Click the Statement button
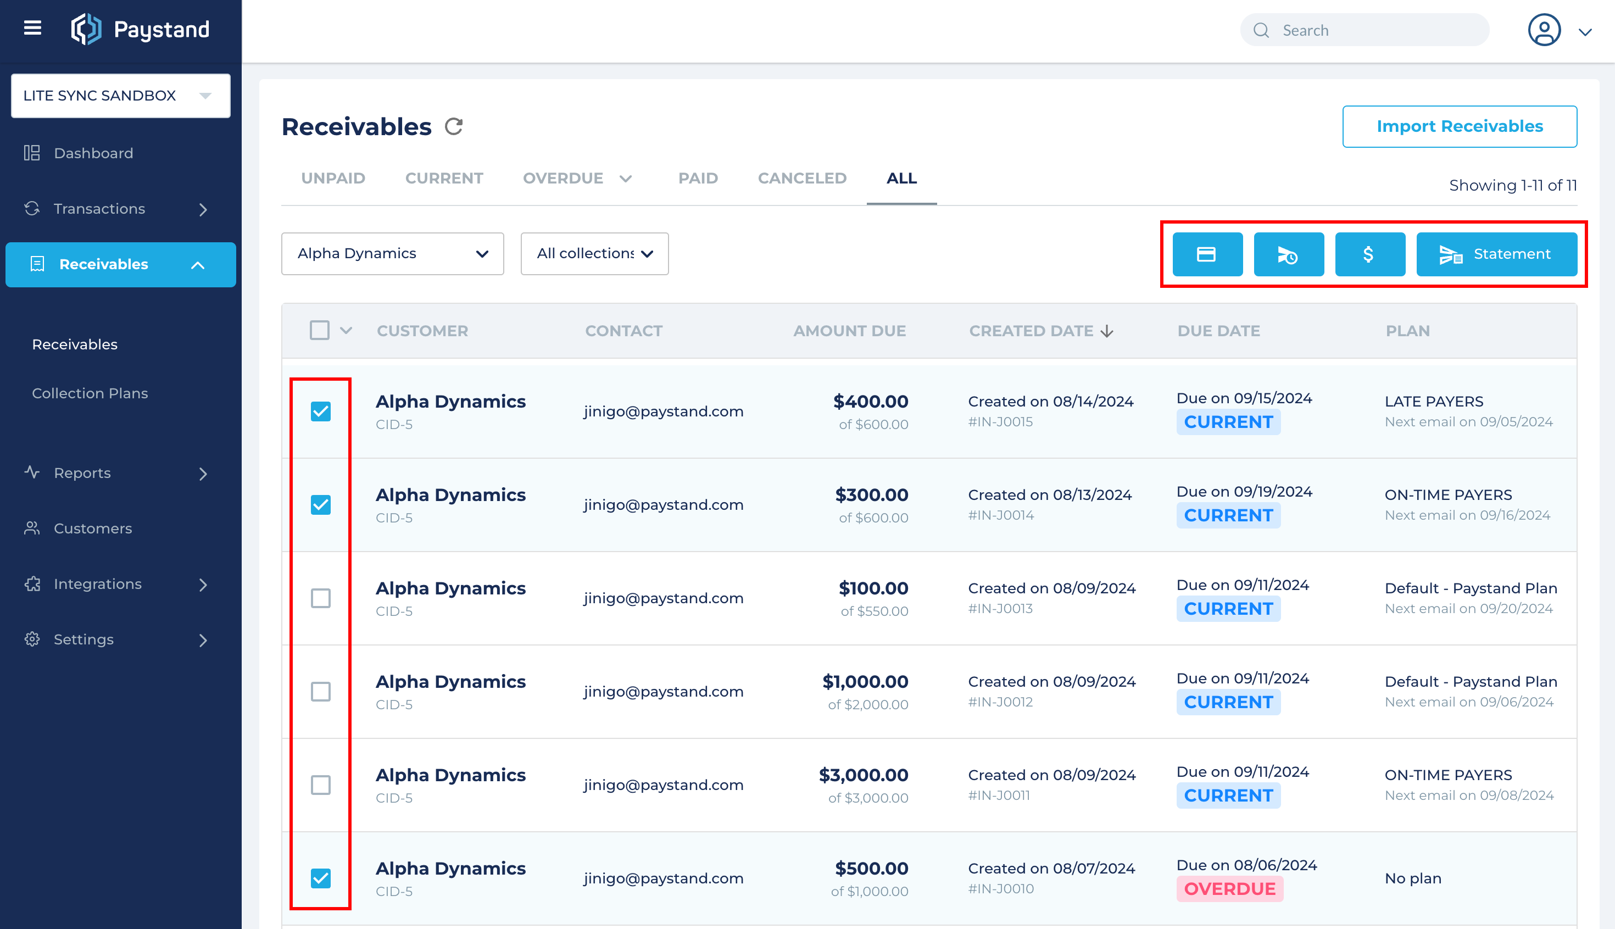The width and height of the screenshot is (1615, 929). (1496, 254)
